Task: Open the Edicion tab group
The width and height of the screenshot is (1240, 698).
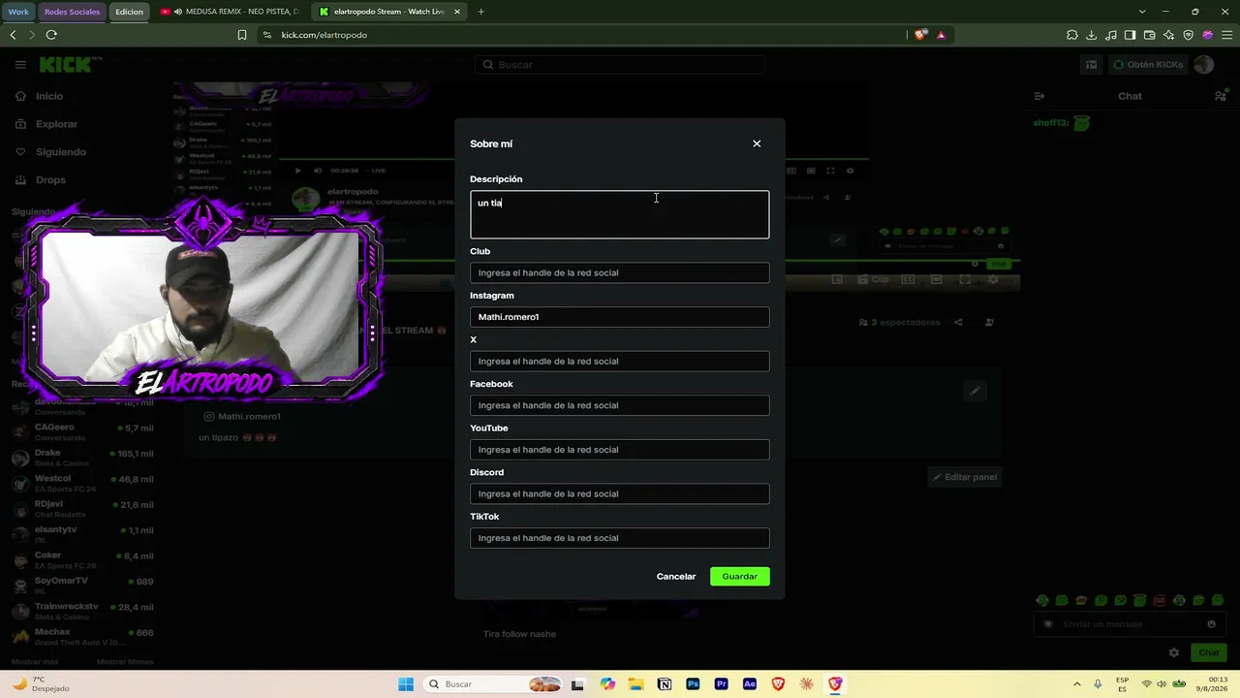Action: click(129, 12)
